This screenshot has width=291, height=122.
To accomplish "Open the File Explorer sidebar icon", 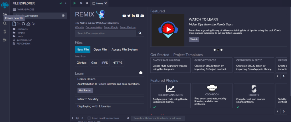I will [x=5, y=15].
